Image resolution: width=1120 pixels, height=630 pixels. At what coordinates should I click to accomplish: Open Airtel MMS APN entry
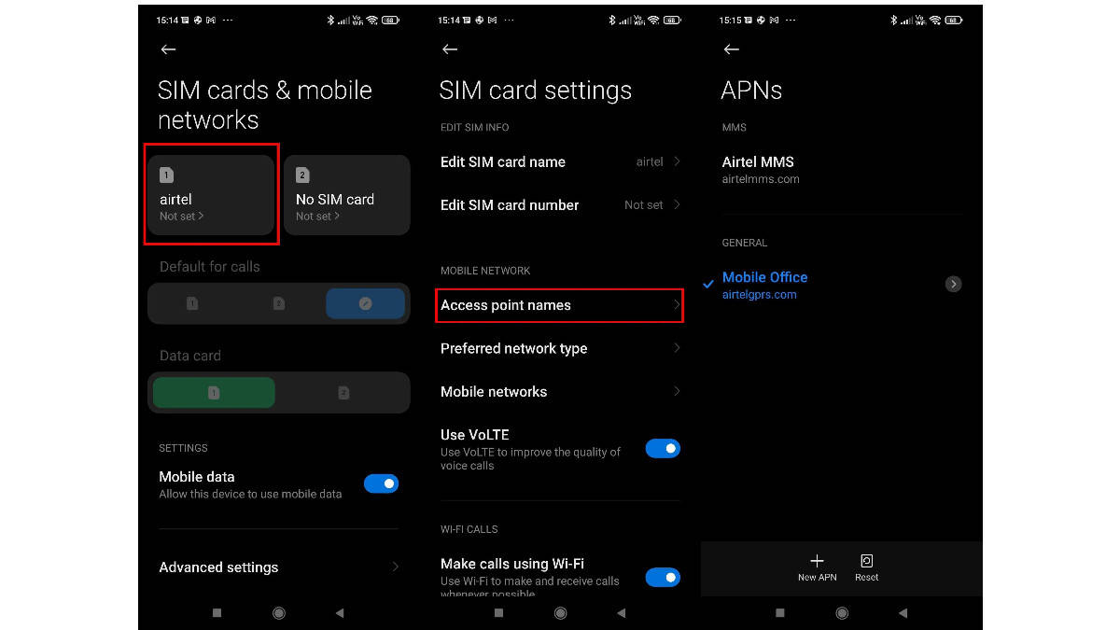(x=841, y=169)
